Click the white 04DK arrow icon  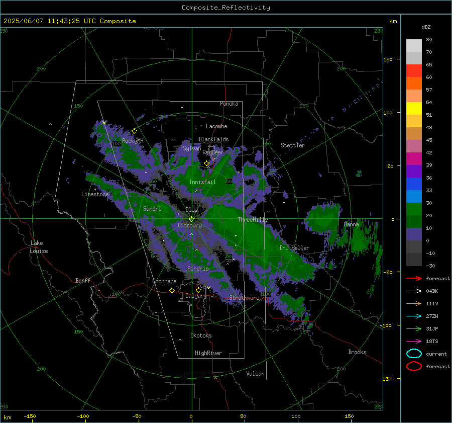(x=414, y=291)
